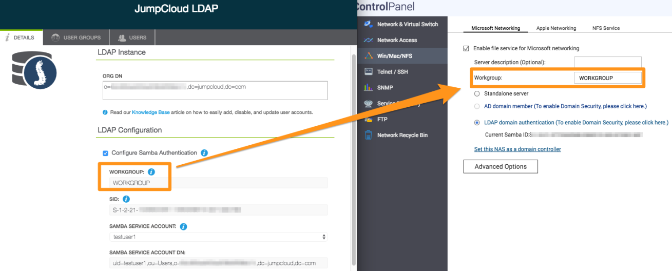Open the FTP folder icon
Viewport: 672px width, 271px height.
368,119
